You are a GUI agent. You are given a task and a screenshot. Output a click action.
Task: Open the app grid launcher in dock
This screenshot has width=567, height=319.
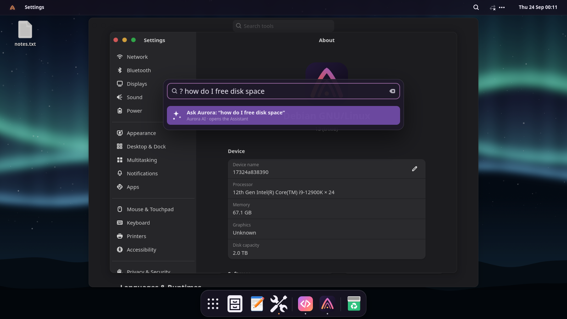(x=213, y=304)
